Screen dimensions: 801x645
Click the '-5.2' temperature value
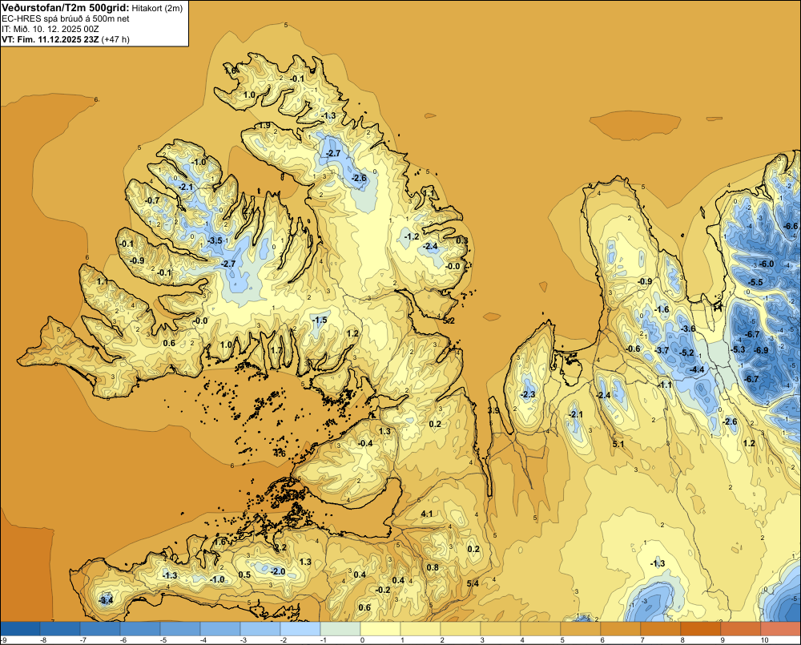(687, 353)
